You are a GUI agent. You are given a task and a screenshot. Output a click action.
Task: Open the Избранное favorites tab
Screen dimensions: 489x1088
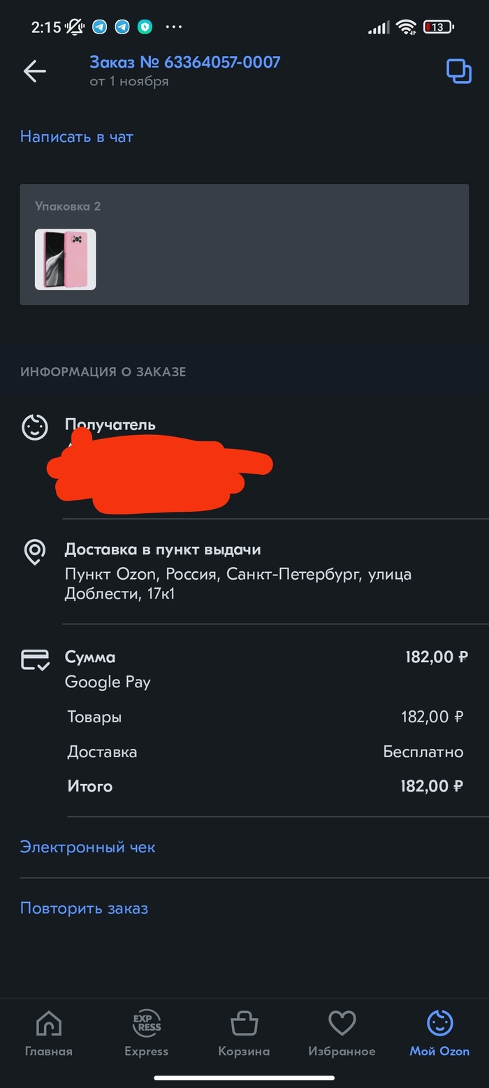(x=342, y=1033)
